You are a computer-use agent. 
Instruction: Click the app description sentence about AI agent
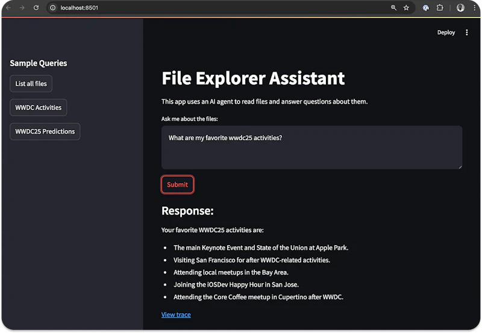pyautogui.click(x=264, y=102)
